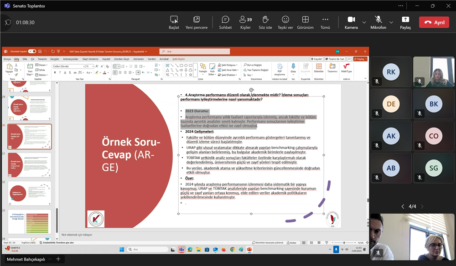Toggle the Notlar notes pane in status bar
456x266 pixels.
pyautogui.click(x=292, y=243)
